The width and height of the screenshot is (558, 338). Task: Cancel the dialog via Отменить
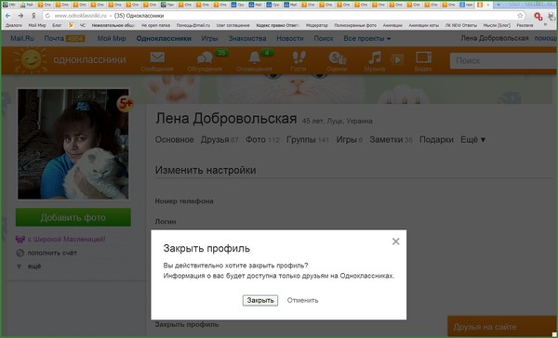point(302,300)
